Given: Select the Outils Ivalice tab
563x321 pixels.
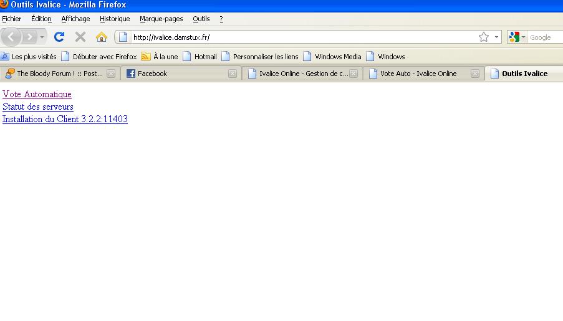Looking at the screenshot, I should click(524, 74).
